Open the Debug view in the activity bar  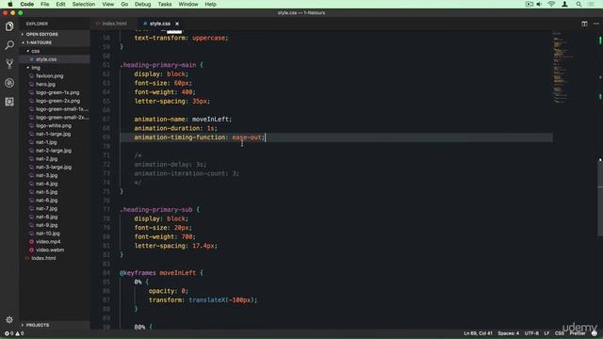[9, 83]
